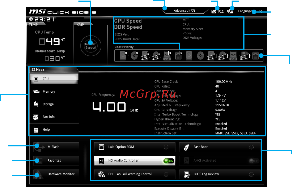Image resolution: width=292 pixels, height=187 pixels.
Task: Click the XMP panel label
Action: (80, 25)
